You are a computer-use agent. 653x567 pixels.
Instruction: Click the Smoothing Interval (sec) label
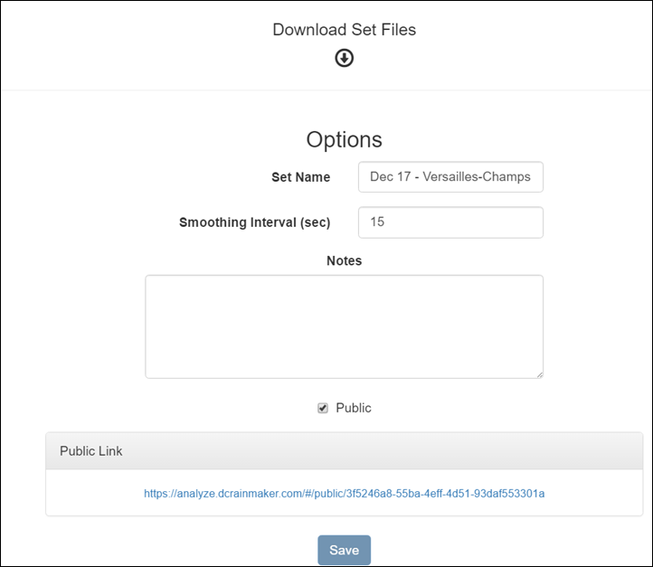pos(254,222)
